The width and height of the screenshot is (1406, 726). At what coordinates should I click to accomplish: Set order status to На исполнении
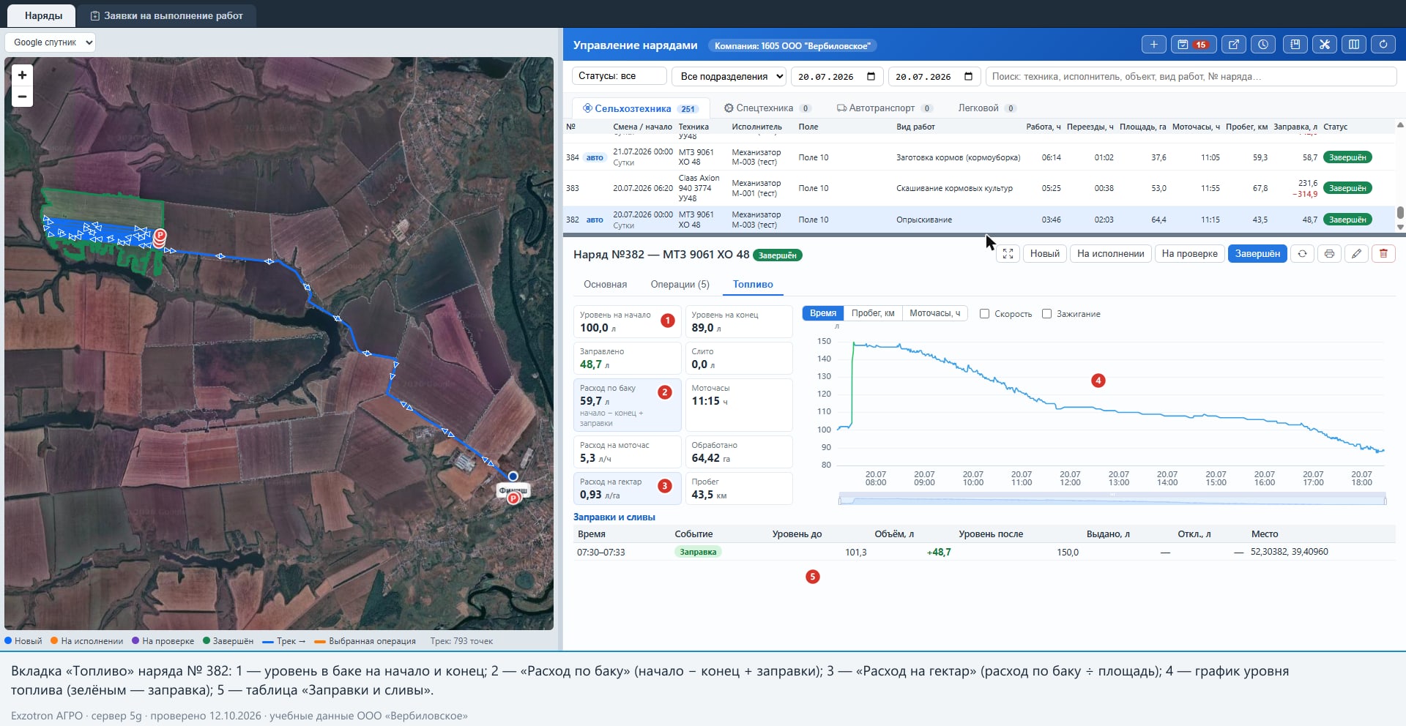pyautogui.click(x=1110, y=254)
